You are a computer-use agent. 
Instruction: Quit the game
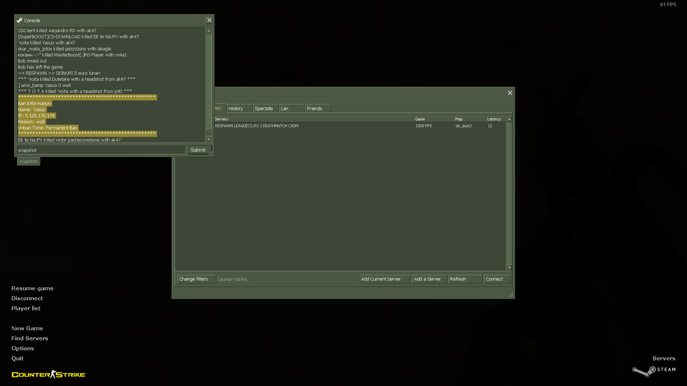18,358
